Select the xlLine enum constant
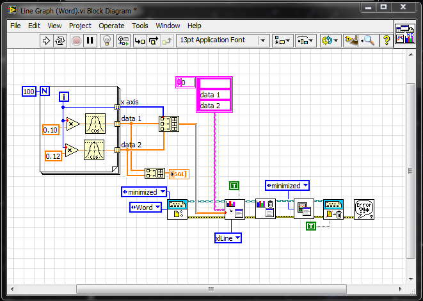 228,238
